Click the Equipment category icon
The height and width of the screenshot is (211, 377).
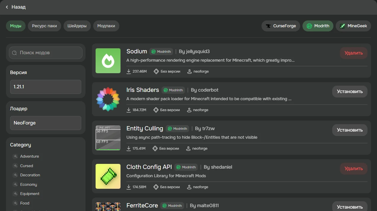click(15, 194)
